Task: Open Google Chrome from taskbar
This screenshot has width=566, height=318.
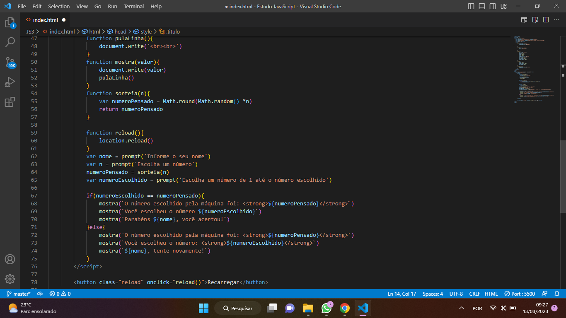Action: click(x=344, y=308)
